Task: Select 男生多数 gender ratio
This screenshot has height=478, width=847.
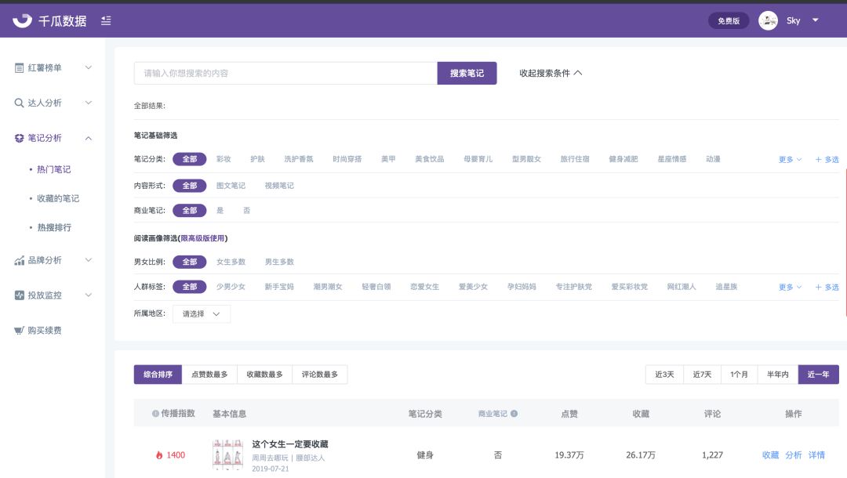Action: [x=279, y=262]
